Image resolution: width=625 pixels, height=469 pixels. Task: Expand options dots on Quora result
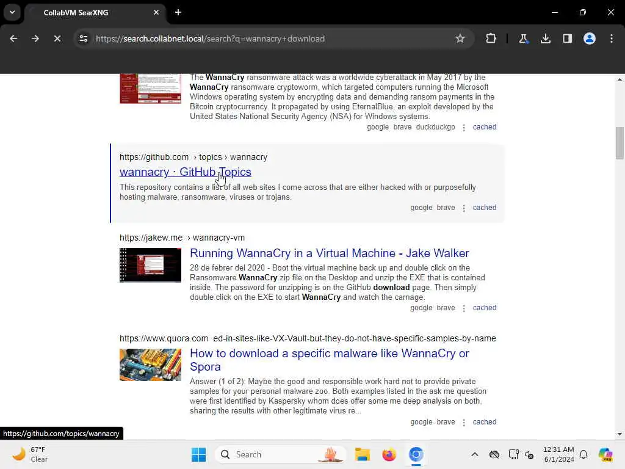[464, 423]
